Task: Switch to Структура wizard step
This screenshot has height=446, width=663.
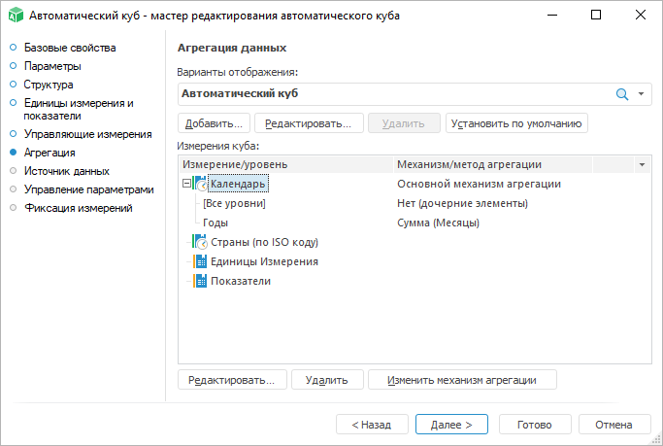Action: 49,85
